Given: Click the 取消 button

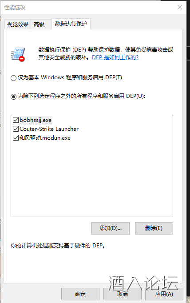Looking at the screenshot, I should [122, 294].
